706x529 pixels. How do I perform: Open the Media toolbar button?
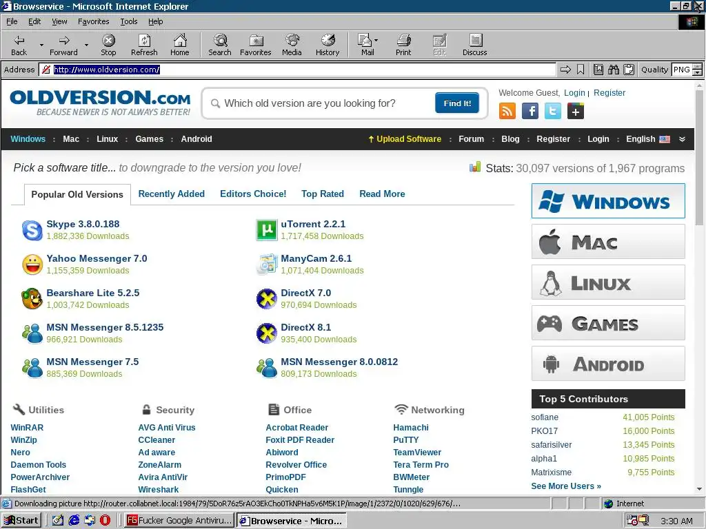click(x=292, y=45)
